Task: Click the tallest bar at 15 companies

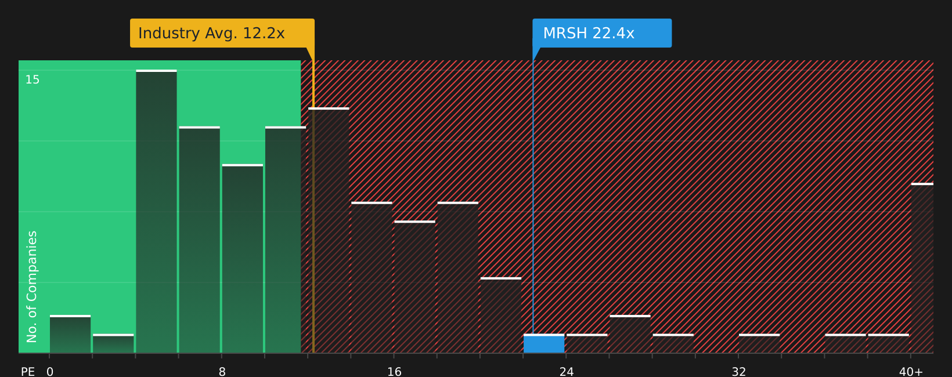Action: [x=156, y=211]
